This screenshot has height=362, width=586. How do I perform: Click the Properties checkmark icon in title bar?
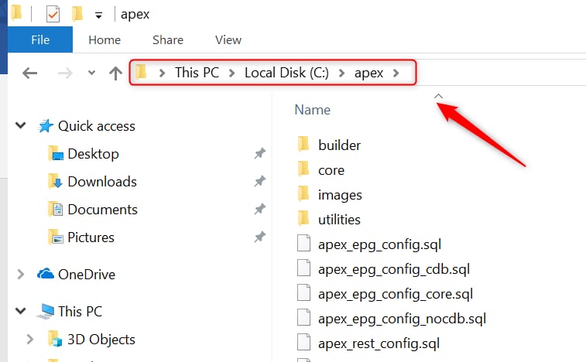[53, 14]
